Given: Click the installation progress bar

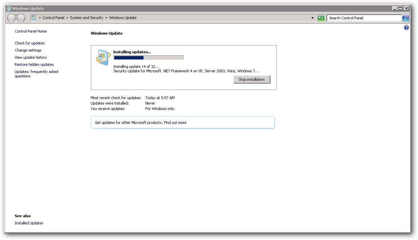Looking at the screenshot, I should (149, 58).
